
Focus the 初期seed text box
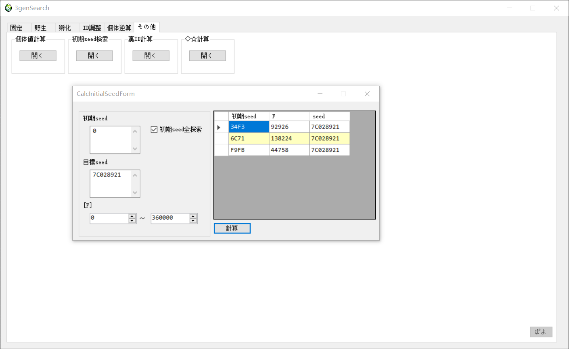[x=111, y=139]
